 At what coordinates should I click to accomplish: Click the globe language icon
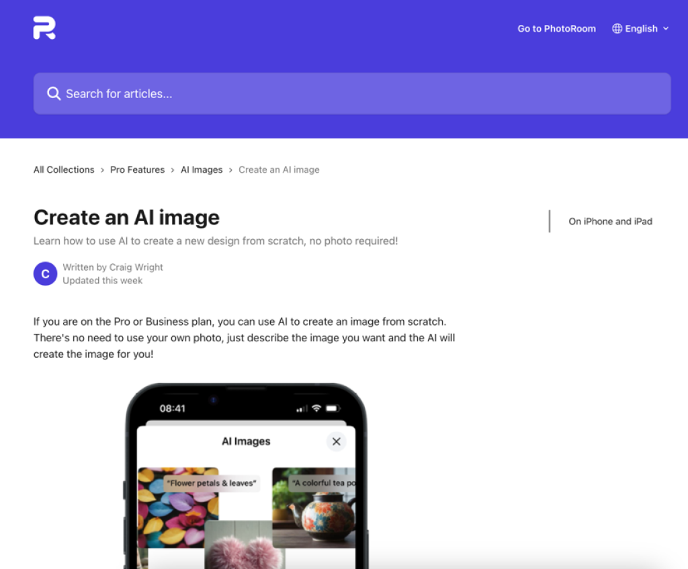tap(617, 29)
